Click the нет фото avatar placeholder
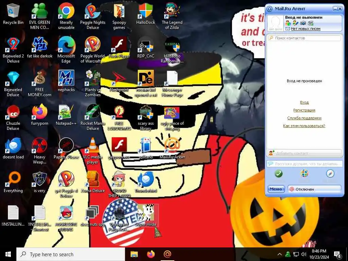Image resolution: width=348 pixels, height=261 pixels. [x=275, y=23]
